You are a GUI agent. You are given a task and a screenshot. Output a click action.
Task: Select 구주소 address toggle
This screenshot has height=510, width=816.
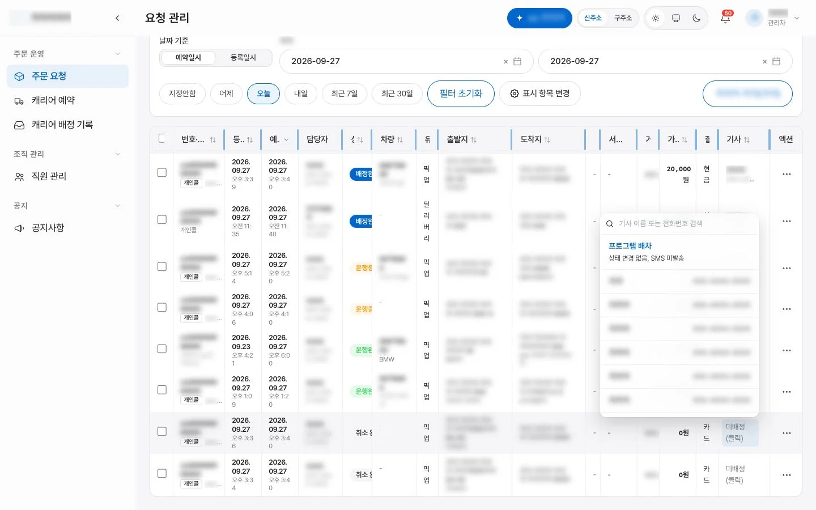(x=623, y=18)
